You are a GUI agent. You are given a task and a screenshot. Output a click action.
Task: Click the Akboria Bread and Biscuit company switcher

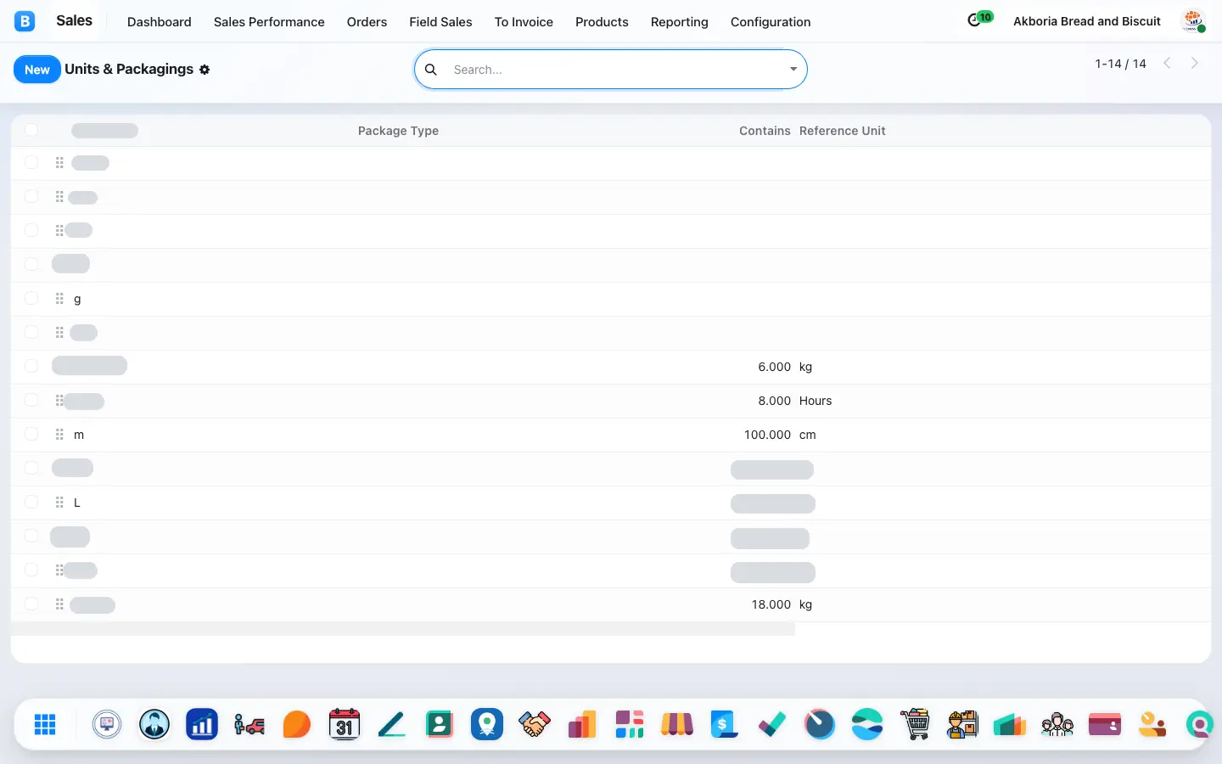[1087, 21]
